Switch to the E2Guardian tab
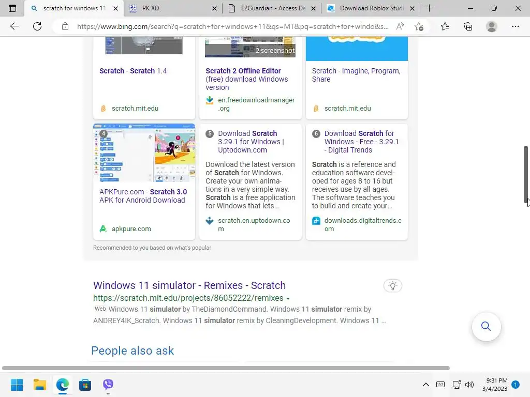 click(x=272, y=8)
